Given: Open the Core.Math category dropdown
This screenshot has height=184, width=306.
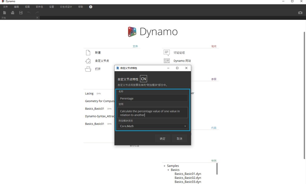Looking at the screenshot, I should (153, 126).
